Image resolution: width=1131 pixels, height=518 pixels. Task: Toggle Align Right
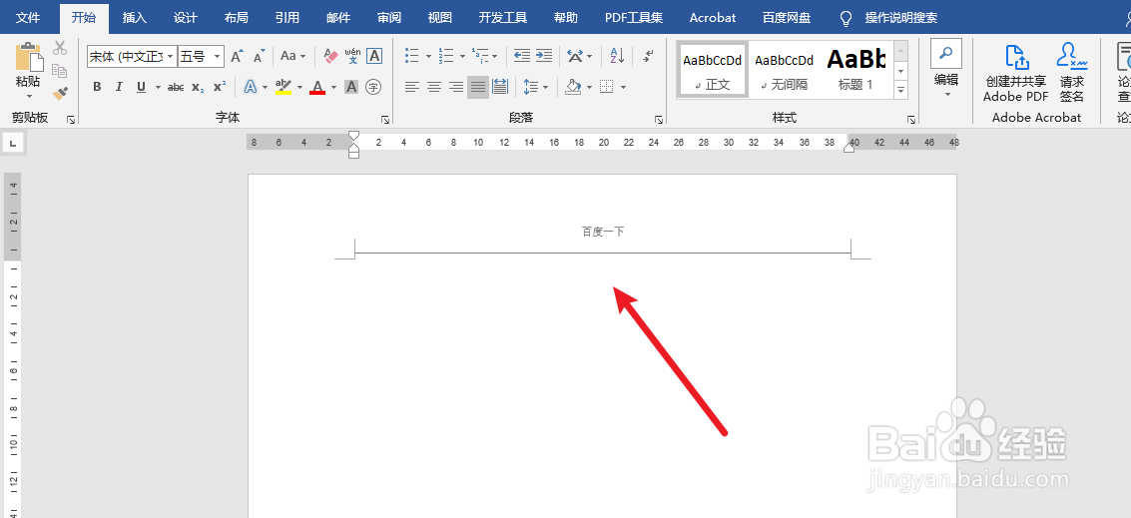point(456,87)
